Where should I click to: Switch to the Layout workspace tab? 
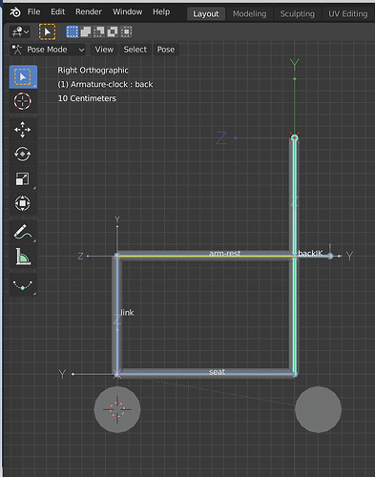(206, 14)
